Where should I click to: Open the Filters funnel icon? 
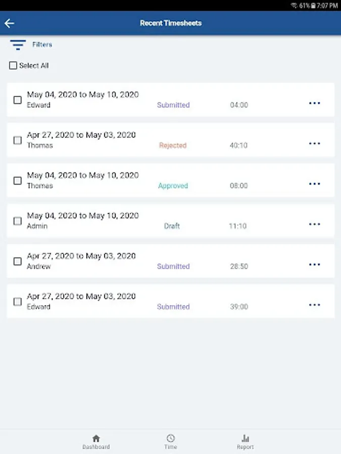click(x=18, y=45)
